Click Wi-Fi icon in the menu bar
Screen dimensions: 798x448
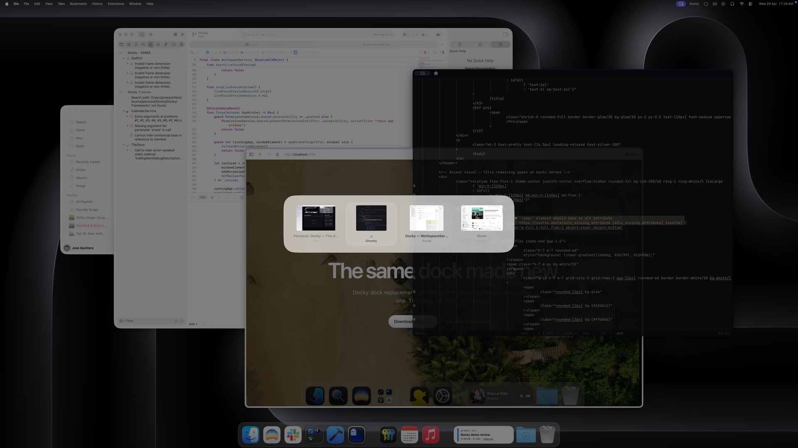point(741,4)
